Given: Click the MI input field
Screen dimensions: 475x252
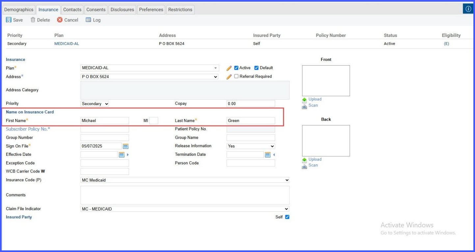Looking at the screenshot, I should click(154, 121).
